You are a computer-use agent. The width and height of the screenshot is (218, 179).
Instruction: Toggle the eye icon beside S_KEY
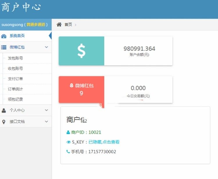point(69,142)
